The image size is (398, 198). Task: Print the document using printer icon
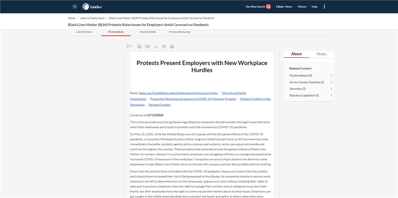139,46
